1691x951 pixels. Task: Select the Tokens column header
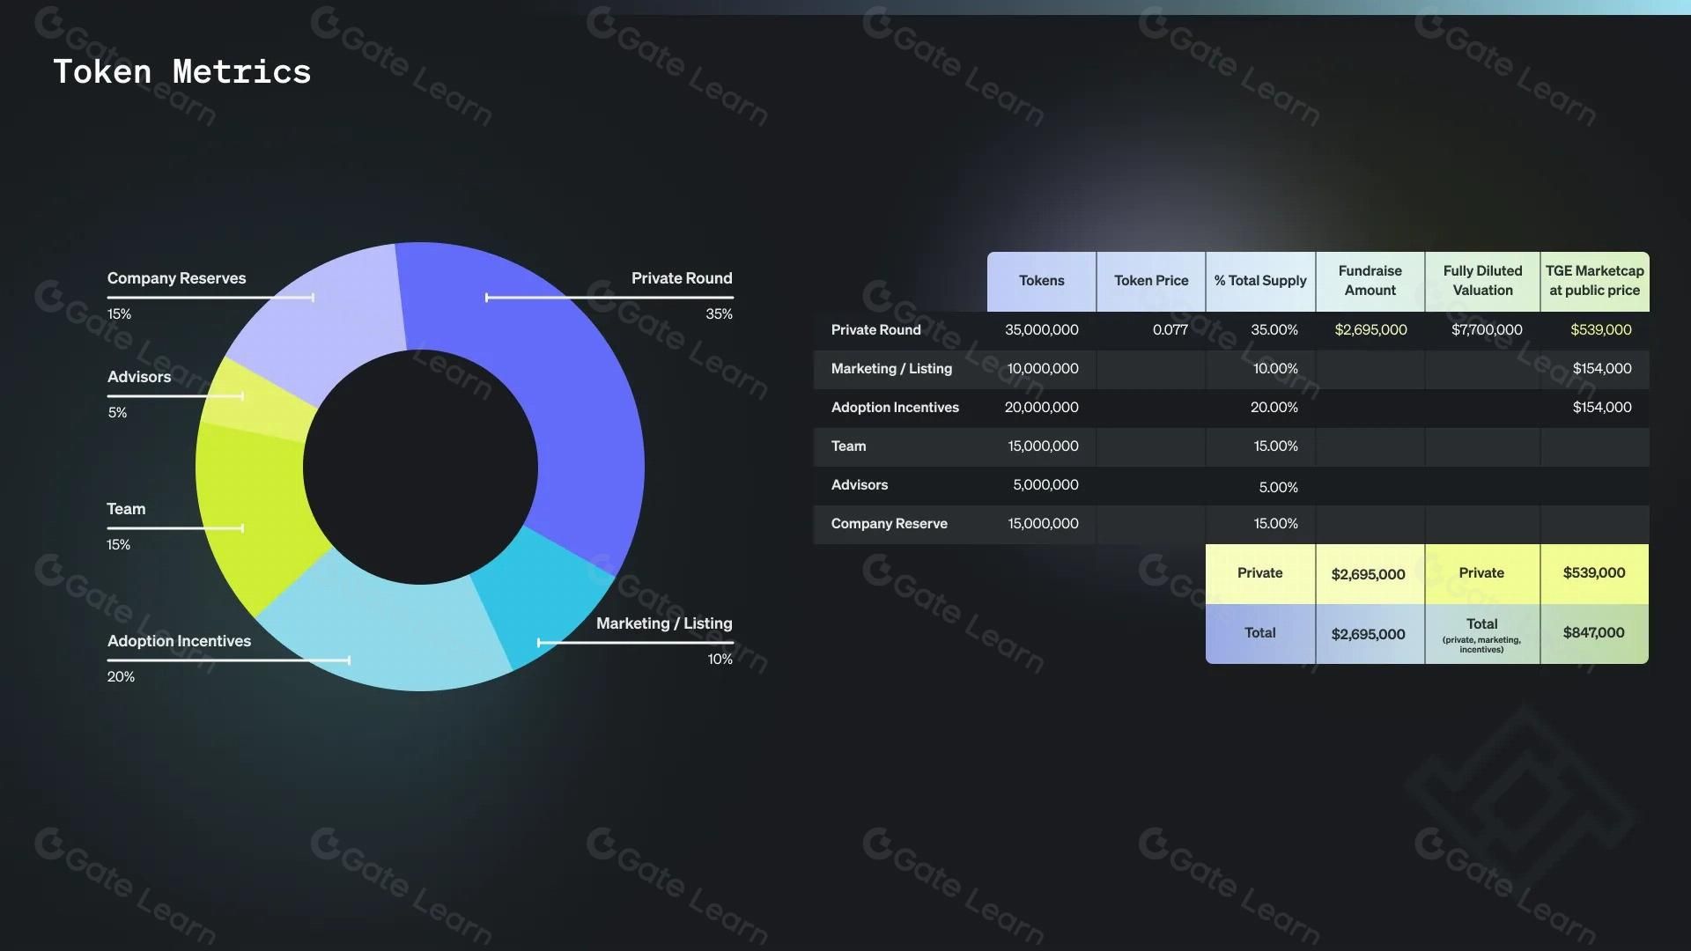tap(1041, 281)
